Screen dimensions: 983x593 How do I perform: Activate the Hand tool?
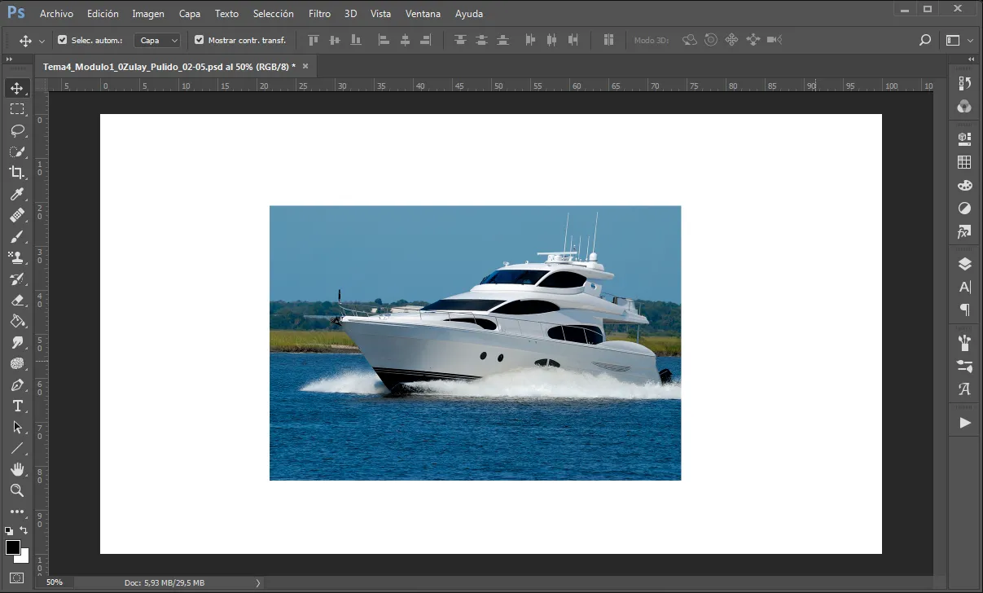[17, 469]
